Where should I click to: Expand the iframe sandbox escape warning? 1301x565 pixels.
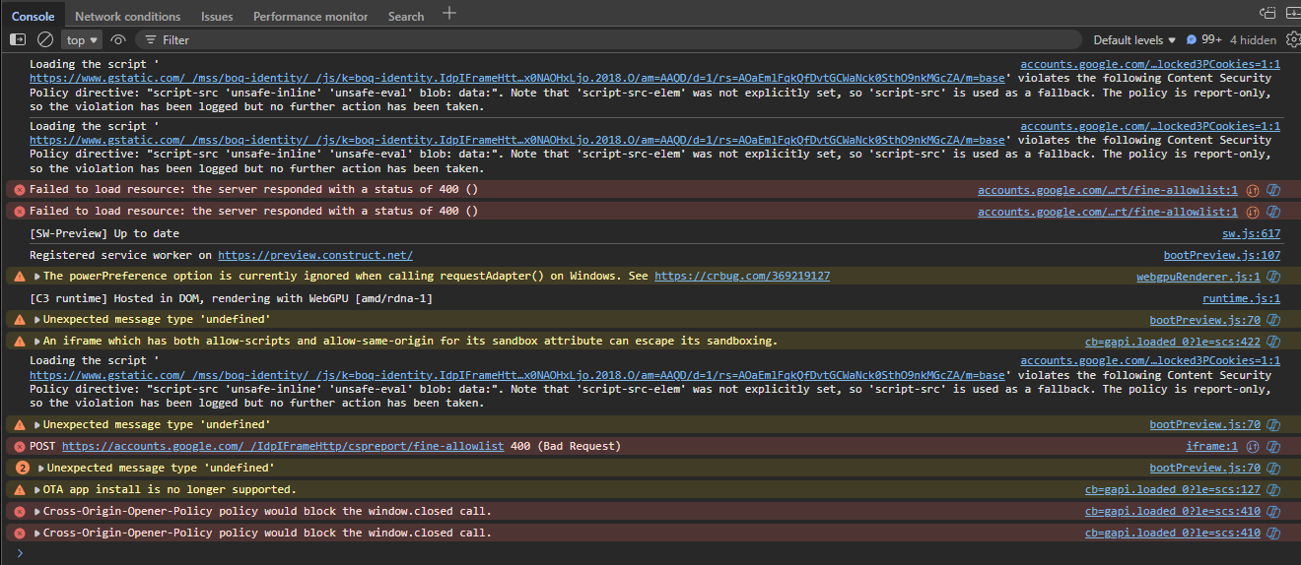37,342
